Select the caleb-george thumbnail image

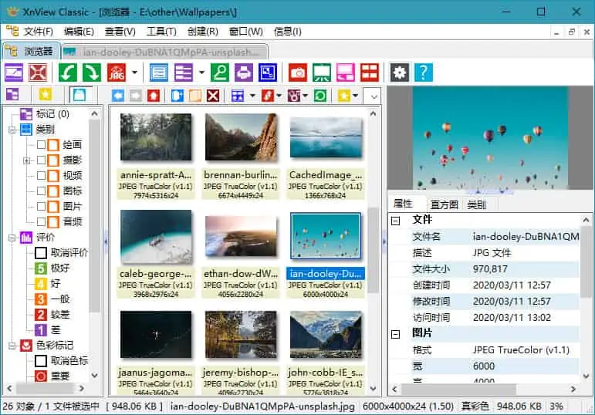coord(156,238)
